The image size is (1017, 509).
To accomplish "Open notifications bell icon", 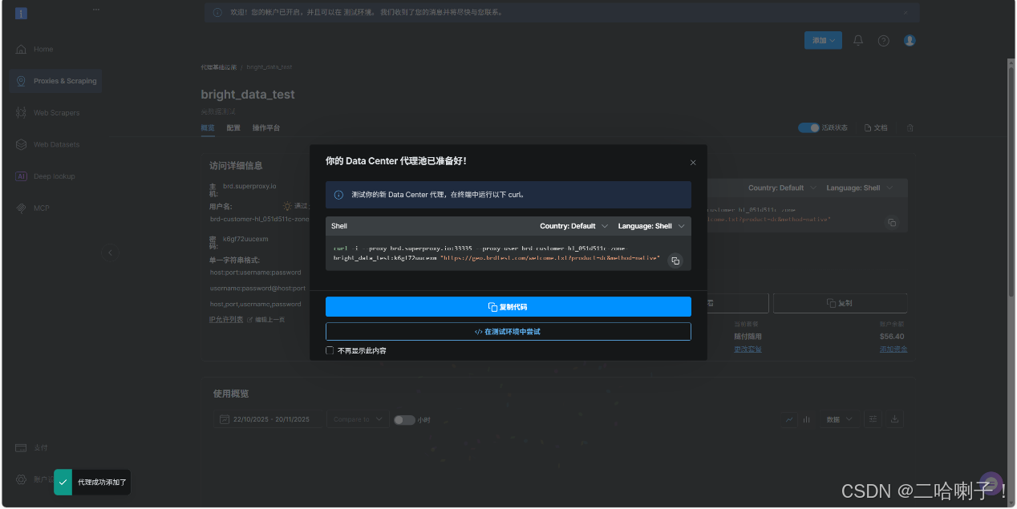I will coord(858,40).
